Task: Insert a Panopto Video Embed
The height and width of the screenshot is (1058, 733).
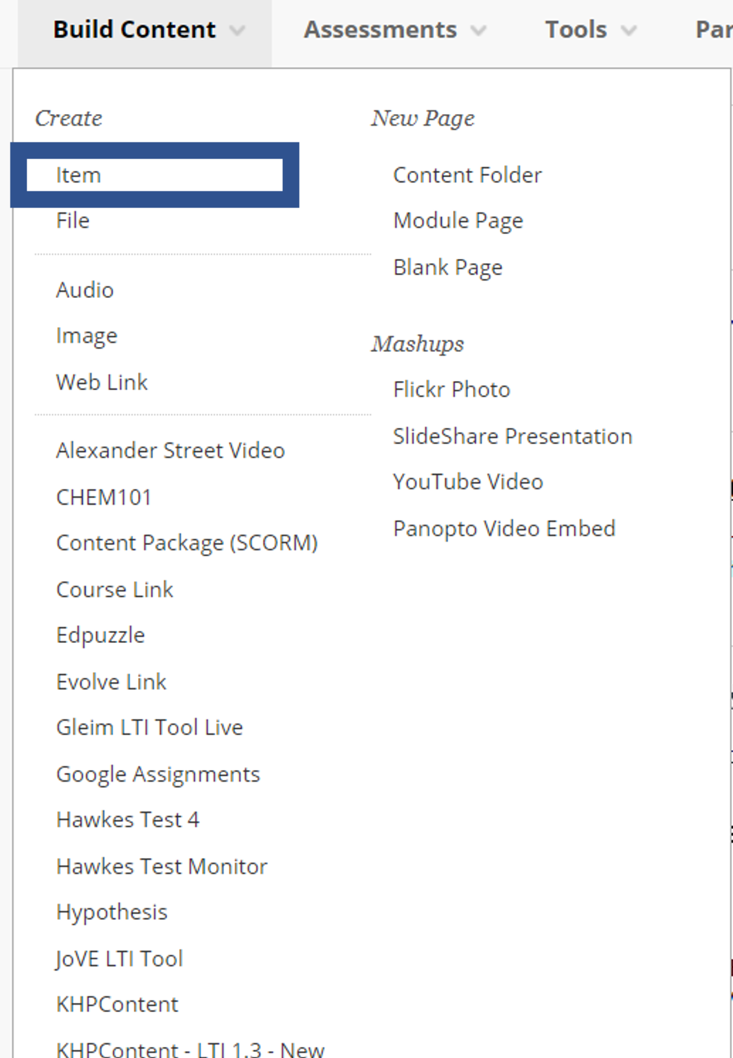Action: (505, 528)
